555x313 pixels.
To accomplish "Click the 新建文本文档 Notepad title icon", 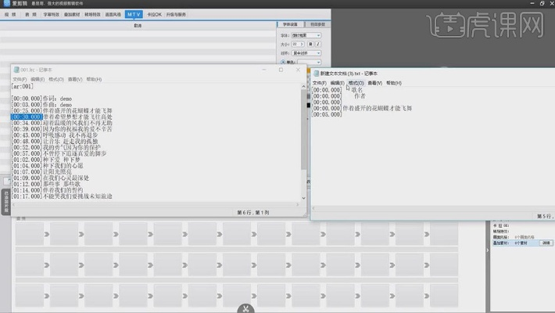I will click(x=316, y=72).
